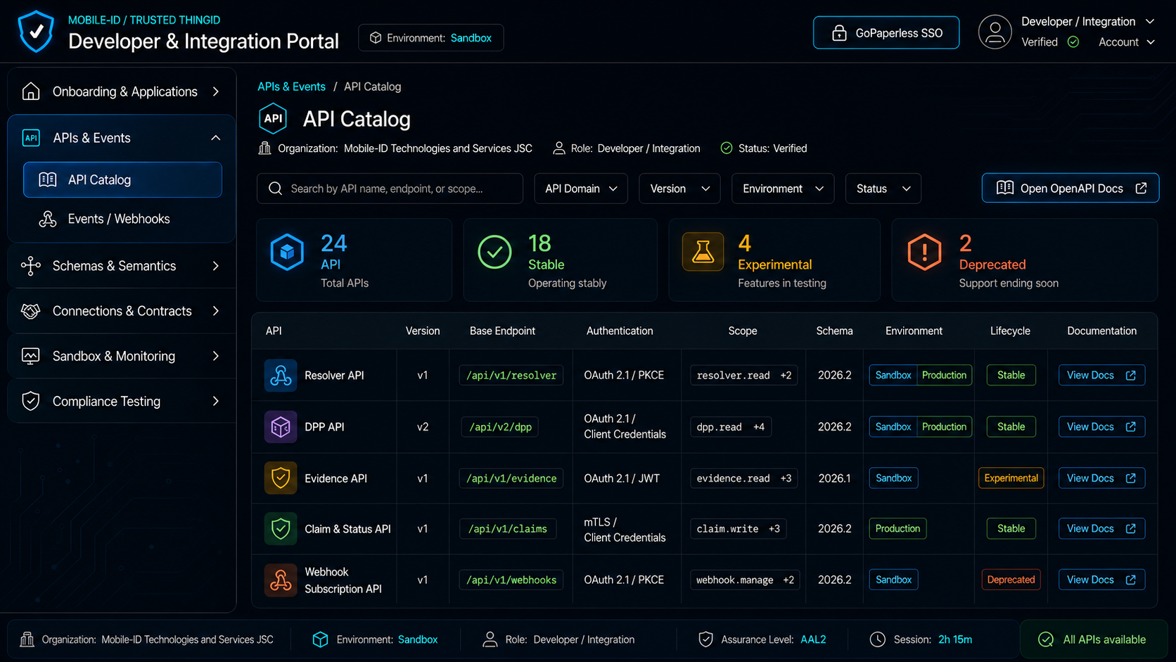Click the DPP API cube icon

tap(281, 427)
